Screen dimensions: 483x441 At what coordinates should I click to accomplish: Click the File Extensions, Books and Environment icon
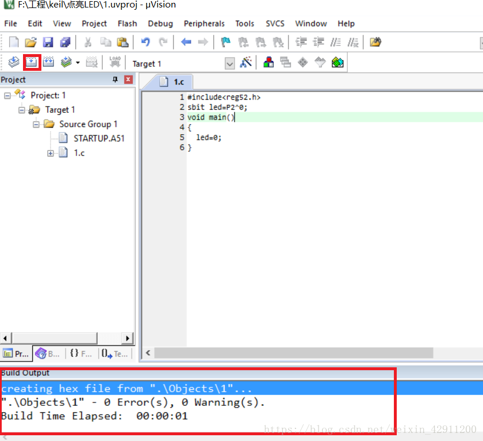click(269, 62)
